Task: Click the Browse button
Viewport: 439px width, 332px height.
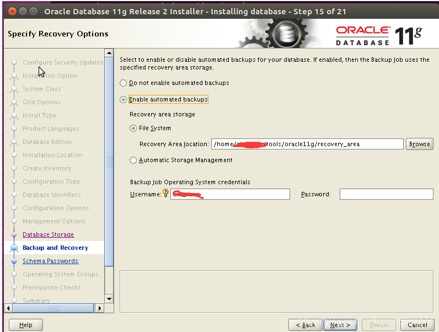Action: (419, 144)
